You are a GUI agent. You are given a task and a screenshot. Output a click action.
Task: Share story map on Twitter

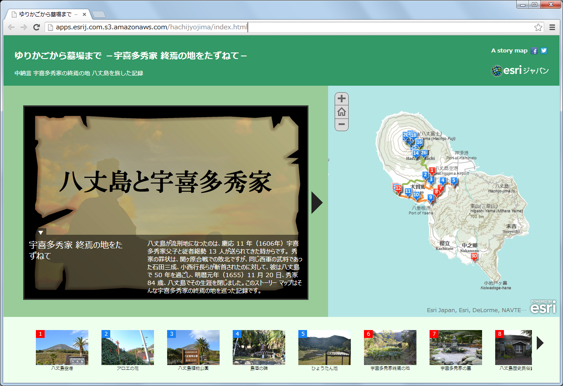point(544,51)
